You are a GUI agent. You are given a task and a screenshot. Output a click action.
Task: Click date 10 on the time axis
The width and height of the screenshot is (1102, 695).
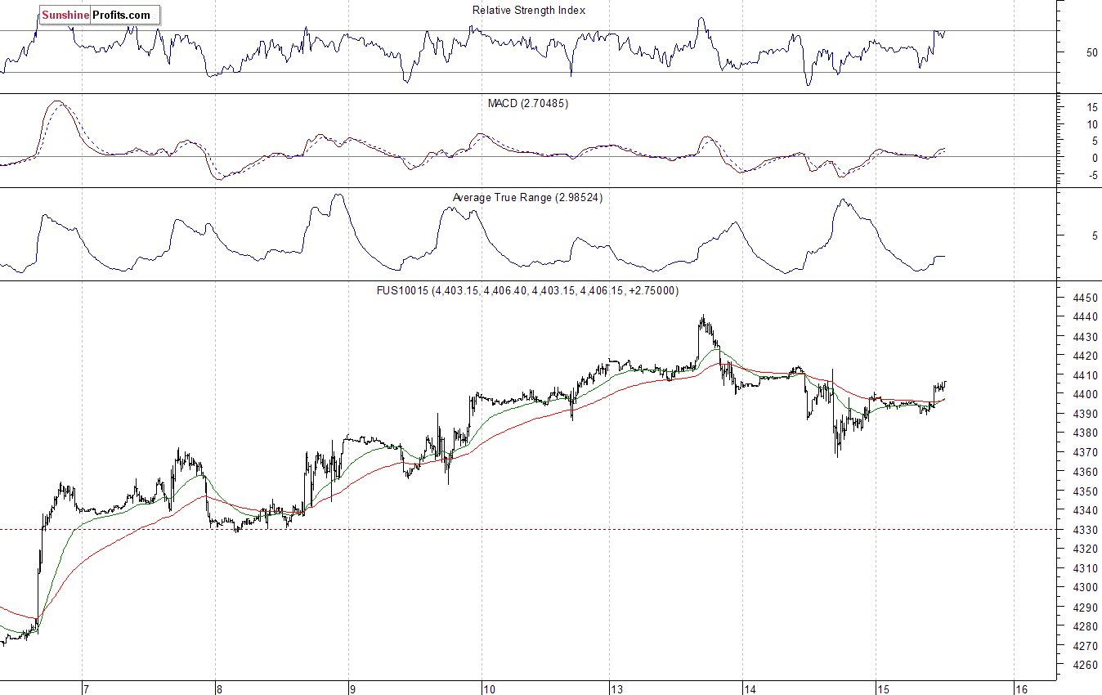[488, 688]
